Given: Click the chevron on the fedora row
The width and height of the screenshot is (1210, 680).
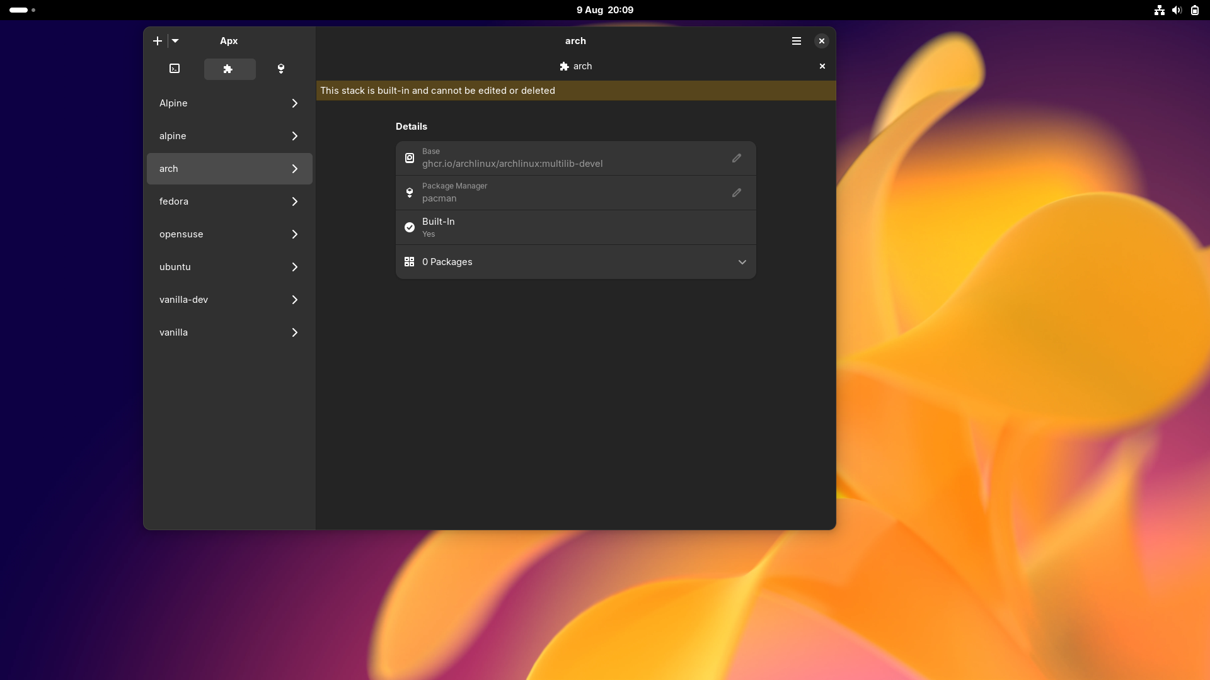Looking at the screenshot, I should tap(294, 201).
